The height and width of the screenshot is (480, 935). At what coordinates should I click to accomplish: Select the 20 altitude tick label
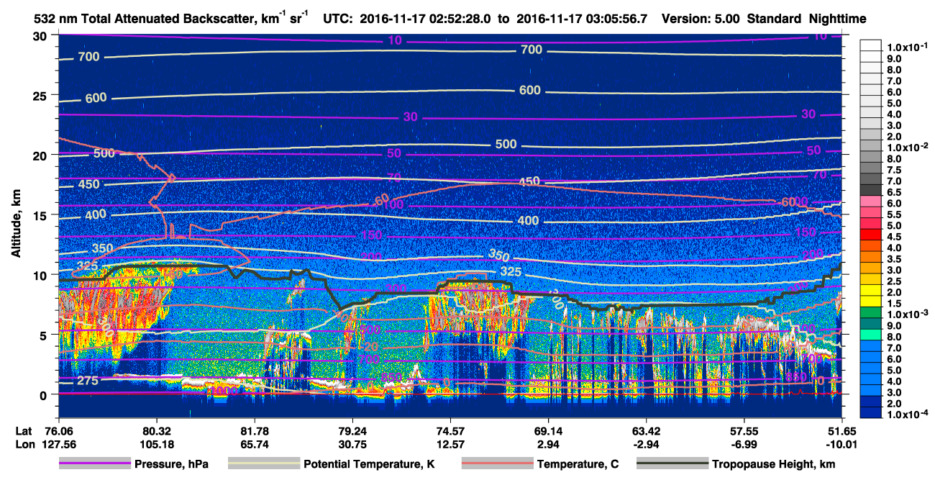[41, 155]
